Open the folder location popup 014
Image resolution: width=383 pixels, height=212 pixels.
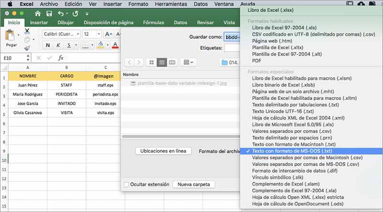pyautogui.click(x=230, y=63)
